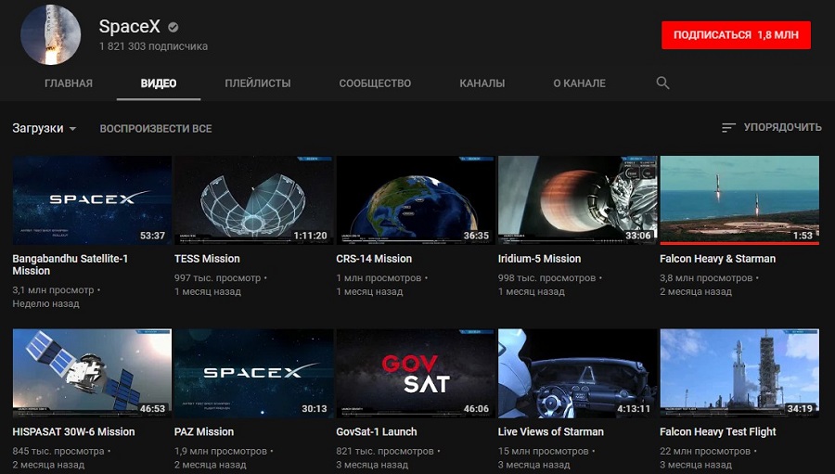Image resolution: width=835 pixels, height=474 pixels.
Task: Open the GovSat-1 Launch thumbnail
Action: [x=416, y=373]
